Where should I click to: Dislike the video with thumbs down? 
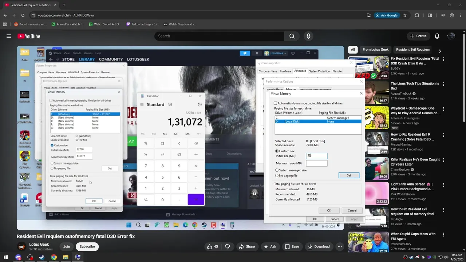228,246
